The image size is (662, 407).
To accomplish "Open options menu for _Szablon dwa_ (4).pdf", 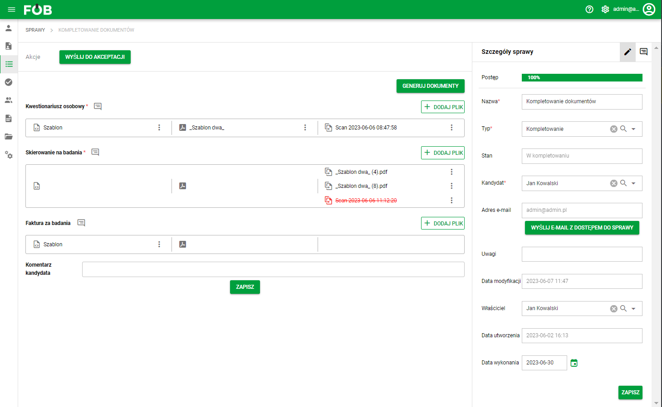I will coord(451,172).
